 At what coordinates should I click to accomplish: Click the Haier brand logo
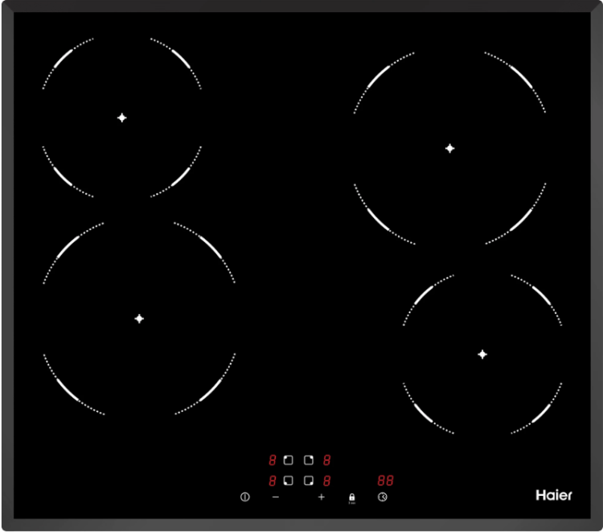[x=554, y=496]
